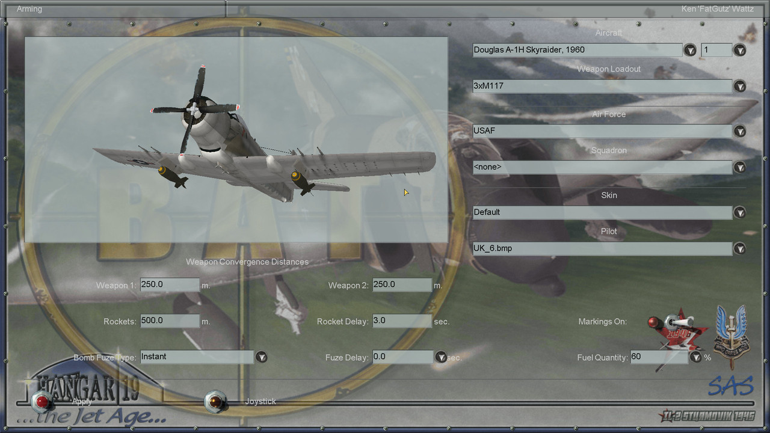Image resolution: width=770 pixels, height=433 pixels.
Task: Click the Weapon 2 convergence distance field
Action: 402,284
